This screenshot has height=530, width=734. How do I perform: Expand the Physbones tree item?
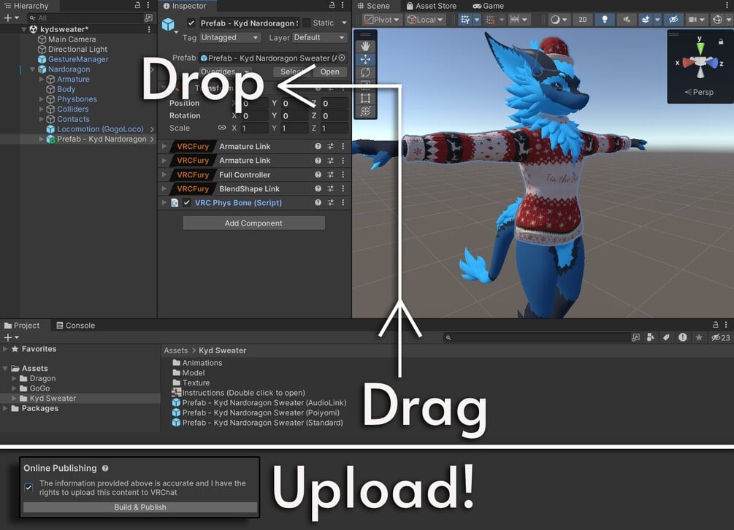tap(41, 99)
